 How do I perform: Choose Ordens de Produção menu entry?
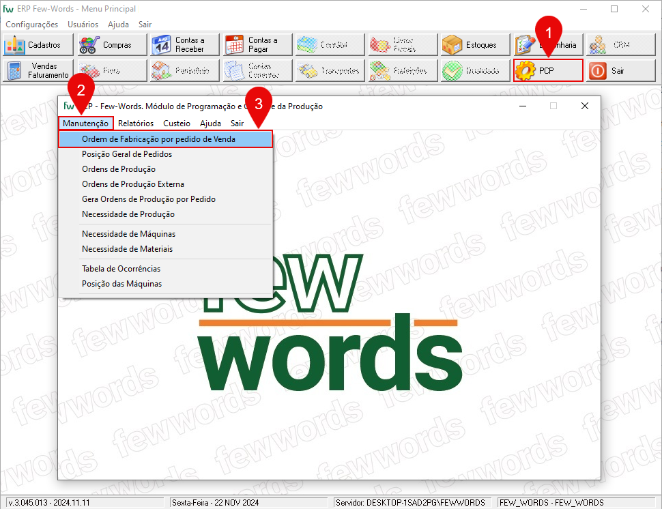coord(165,169)
